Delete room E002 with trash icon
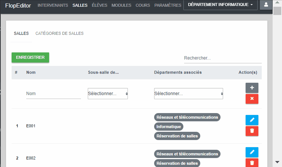Image resolution: width=282 pixels, height=167 pixels. tap(252, 163)
